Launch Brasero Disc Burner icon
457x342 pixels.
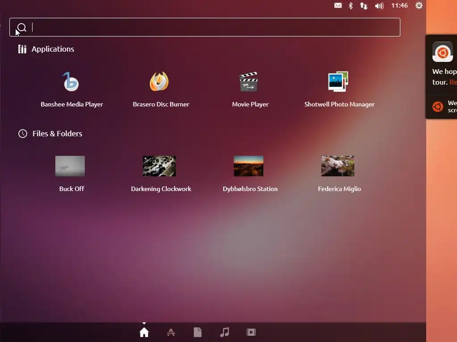[x=159, y=81]
